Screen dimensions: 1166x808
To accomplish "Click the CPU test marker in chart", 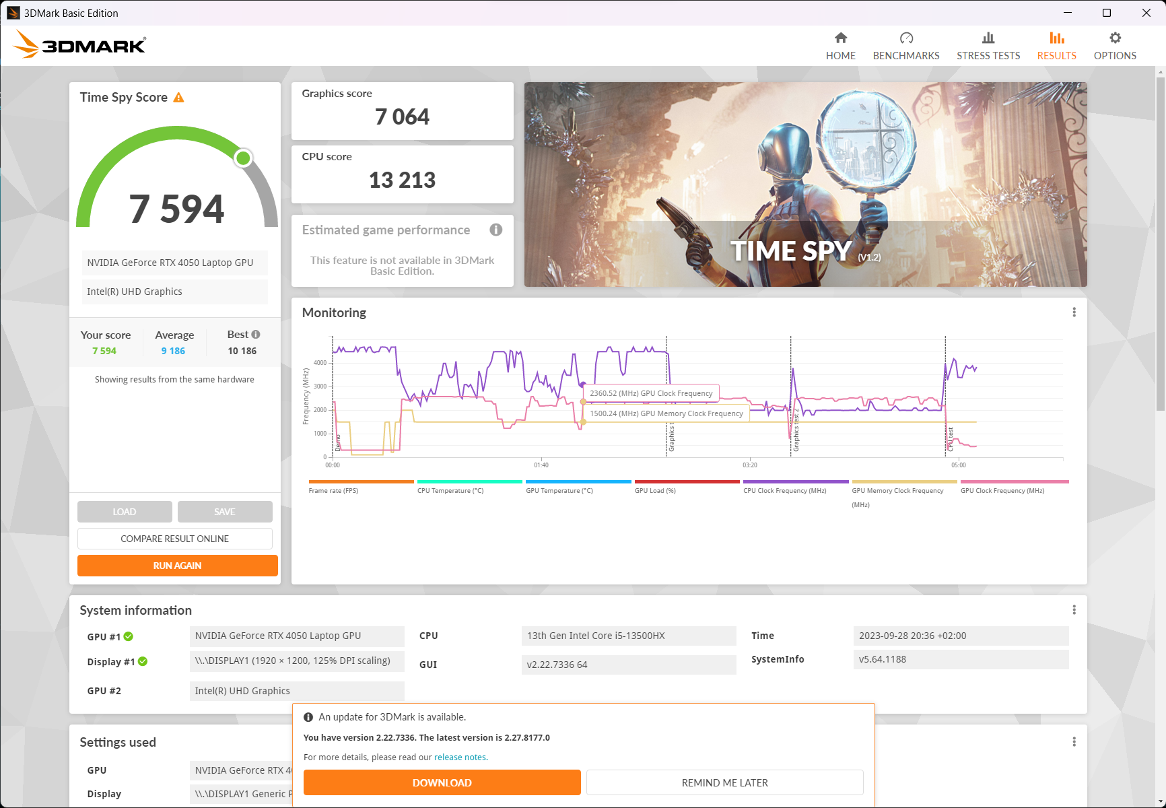I will pos(951,439).
